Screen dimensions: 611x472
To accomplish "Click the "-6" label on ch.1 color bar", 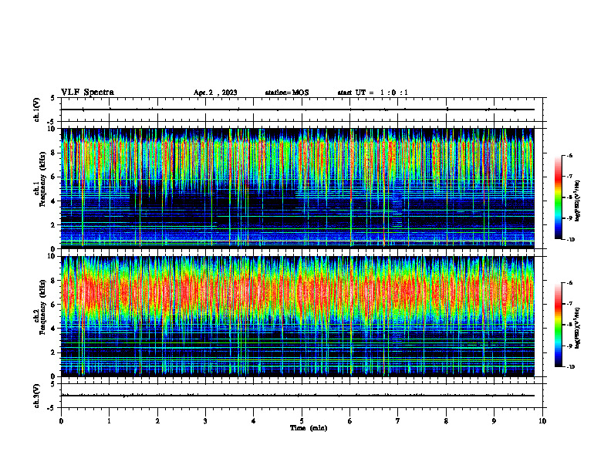I will click(569, 155).
